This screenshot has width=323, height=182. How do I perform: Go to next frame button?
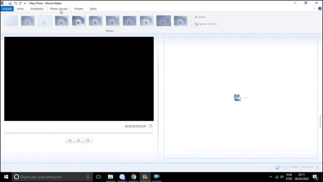point(88,141)
